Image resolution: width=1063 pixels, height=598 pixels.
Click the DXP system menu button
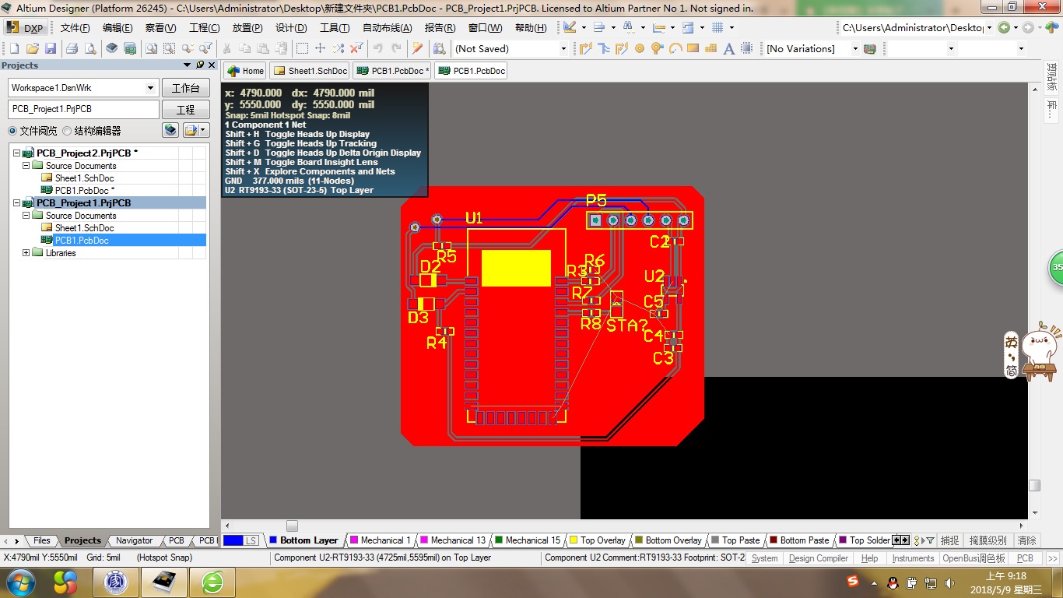26,27
